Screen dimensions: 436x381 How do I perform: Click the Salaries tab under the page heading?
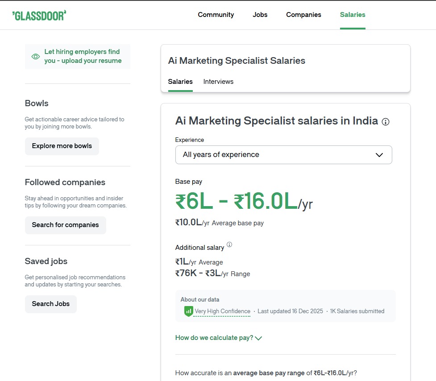[180, 82]
